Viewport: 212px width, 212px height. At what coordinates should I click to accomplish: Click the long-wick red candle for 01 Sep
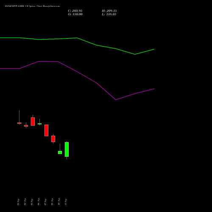(19, 123)
